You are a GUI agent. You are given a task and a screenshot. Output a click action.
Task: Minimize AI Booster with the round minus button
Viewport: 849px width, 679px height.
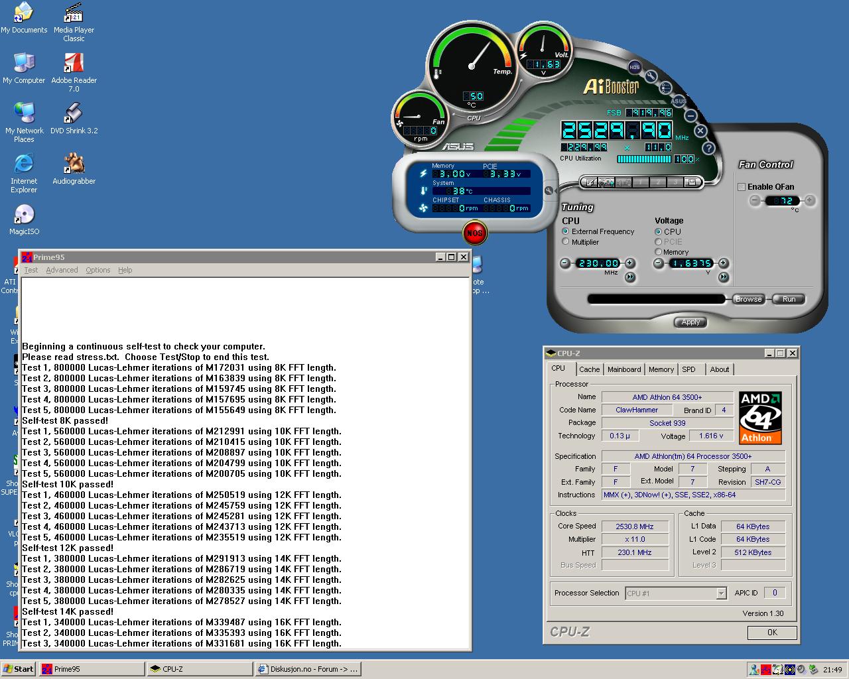pos(690,115)
